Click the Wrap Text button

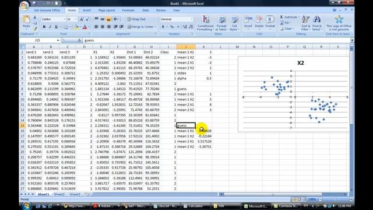coord(136,19)
